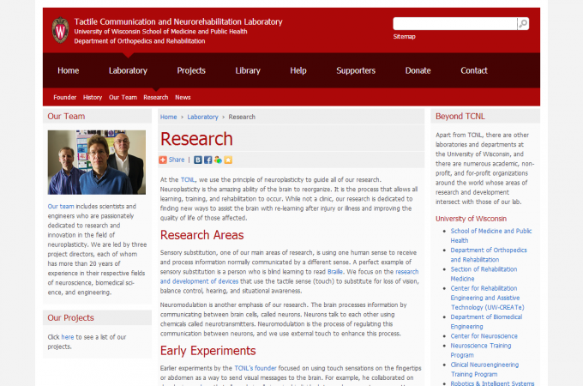The height and width of the screenshot is (386, 583).
Task: Click the Share text link
Action: (x=177, y=160)
